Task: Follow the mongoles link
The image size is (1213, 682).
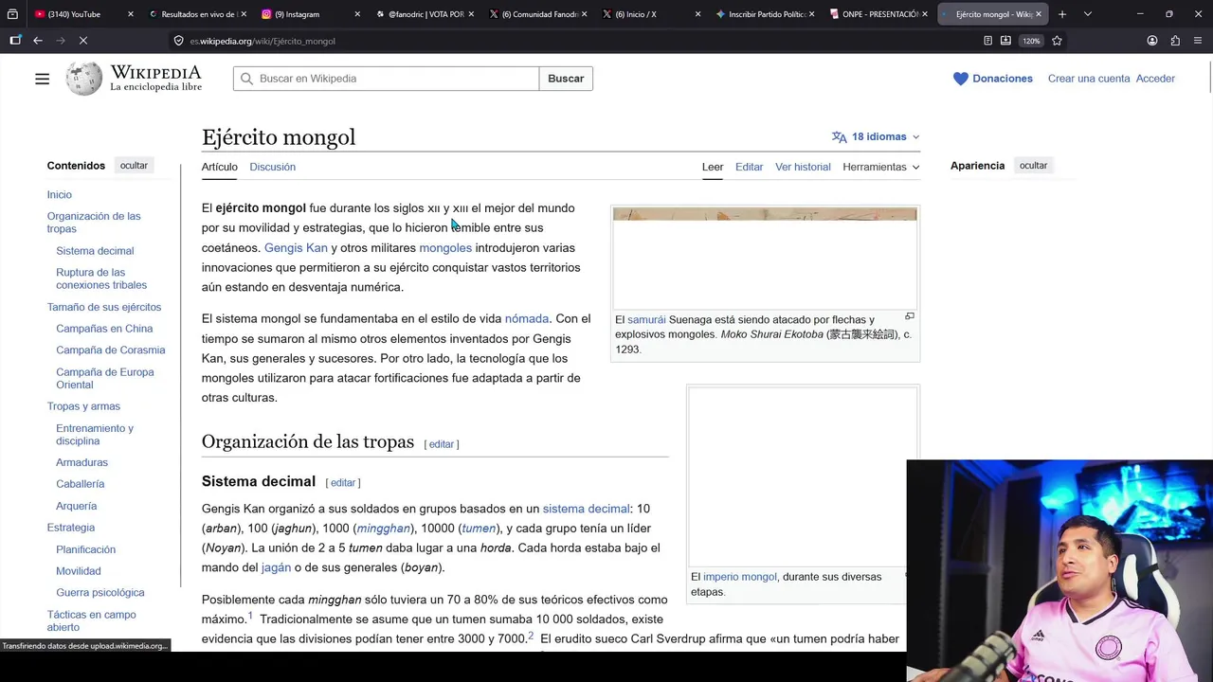Action: point(445,248)
